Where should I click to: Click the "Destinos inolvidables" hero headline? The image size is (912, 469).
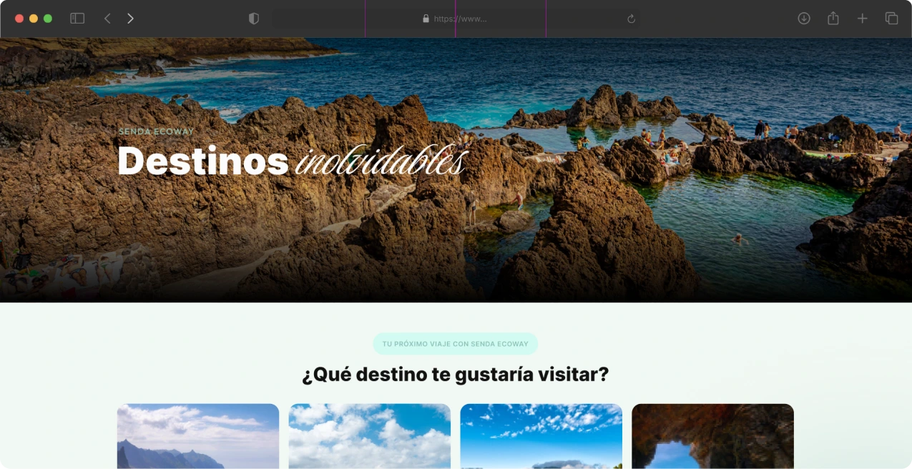pos(292,161)
